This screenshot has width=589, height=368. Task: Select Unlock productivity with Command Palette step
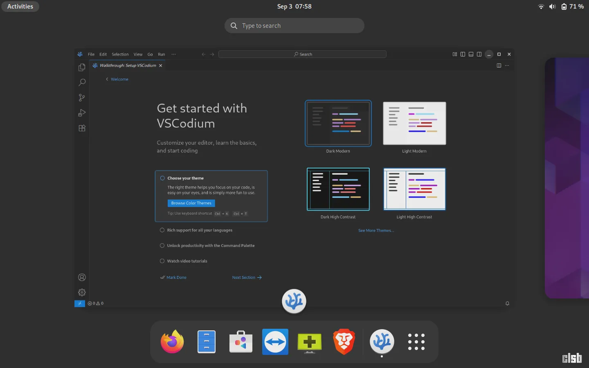click(x=207, y=246)
